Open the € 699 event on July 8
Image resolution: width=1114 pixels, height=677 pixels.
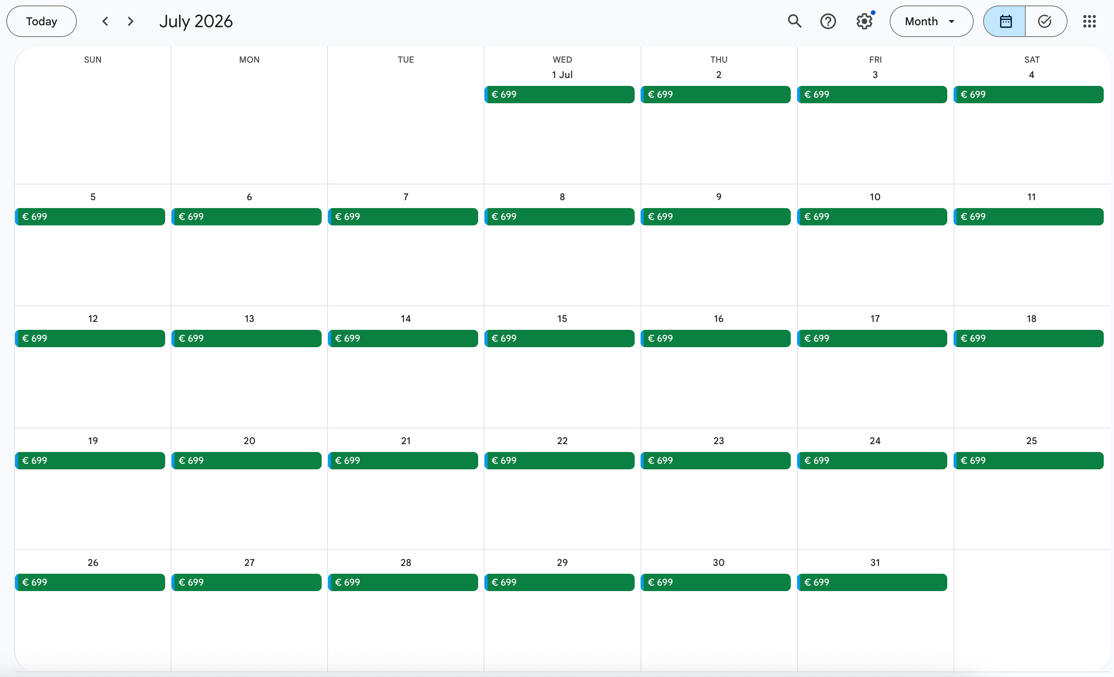click(559, 216)
